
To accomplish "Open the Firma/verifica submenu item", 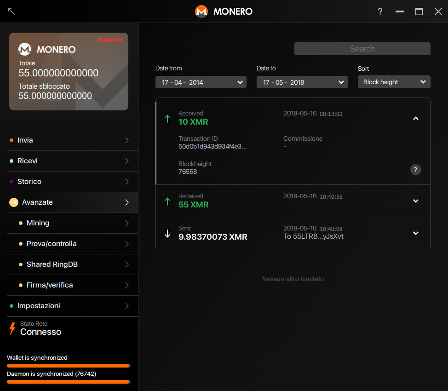I will point(73,285).
